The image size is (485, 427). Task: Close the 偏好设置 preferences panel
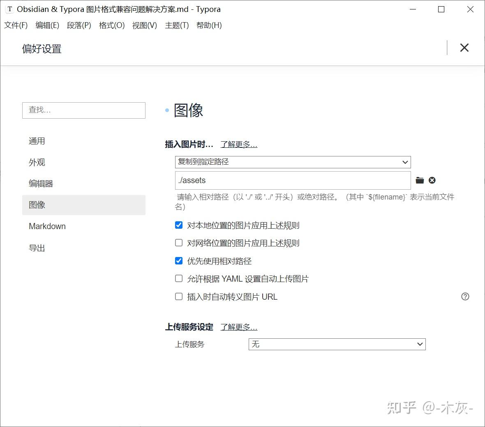point(464,48)
